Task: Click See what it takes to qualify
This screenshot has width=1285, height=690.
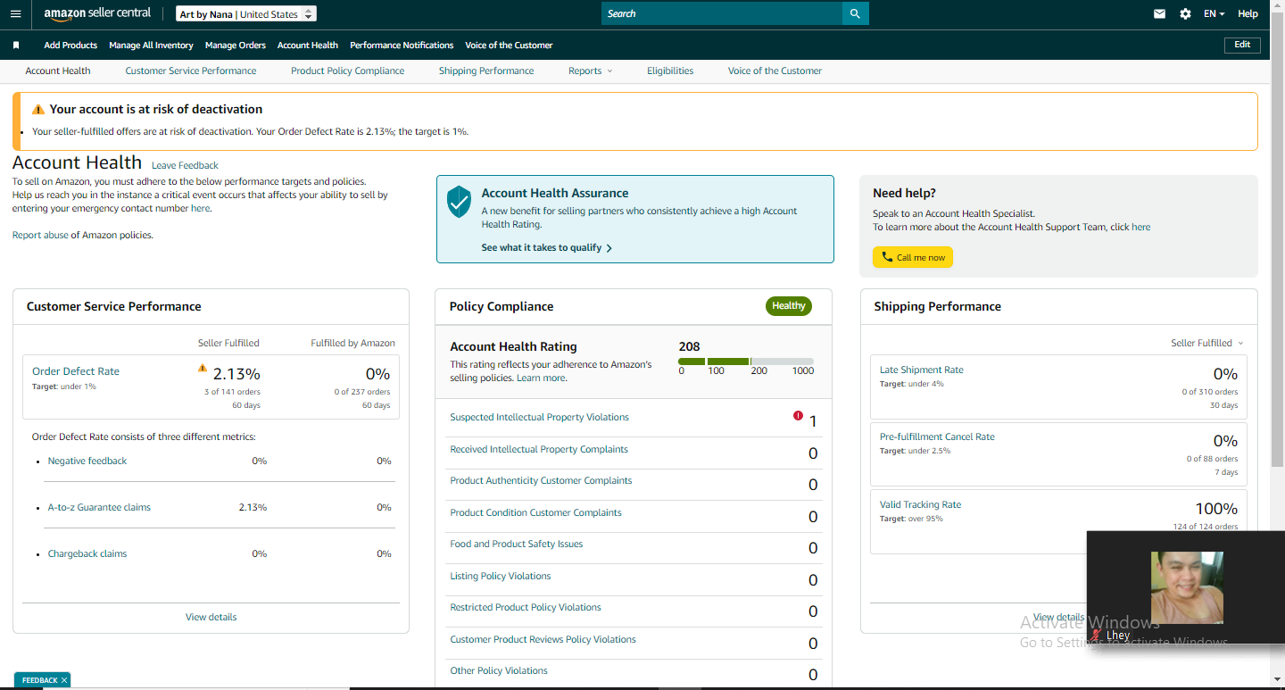Action: (546, 247)
